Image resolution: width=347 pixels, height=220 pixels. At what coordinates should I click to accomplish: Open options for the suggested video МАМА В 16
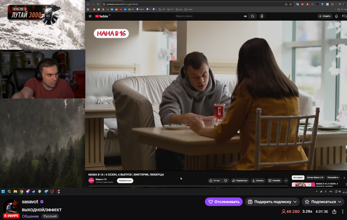pyautogui.click(x=346, y=184)
